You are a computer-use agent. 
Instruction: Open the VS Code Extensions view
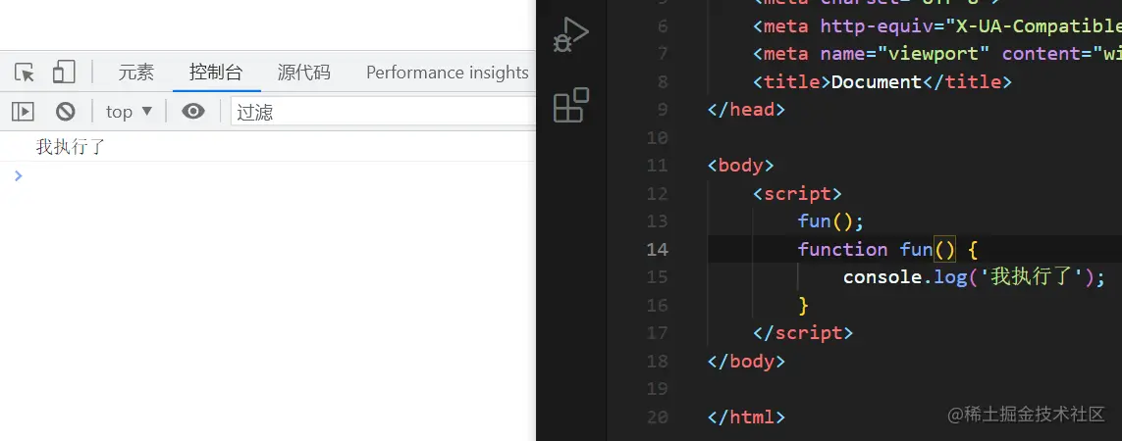(x=570, y=105)
